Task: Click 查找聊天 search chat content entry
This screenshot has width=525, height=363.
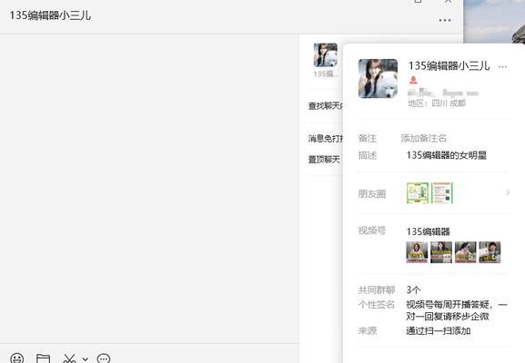Action: tap(326, 106)
